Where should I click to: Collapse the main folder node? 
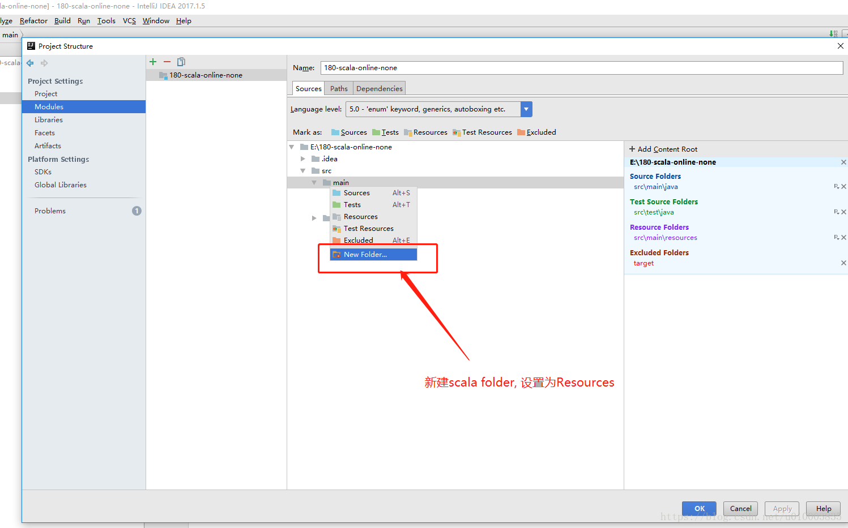[x=314, y=183]
